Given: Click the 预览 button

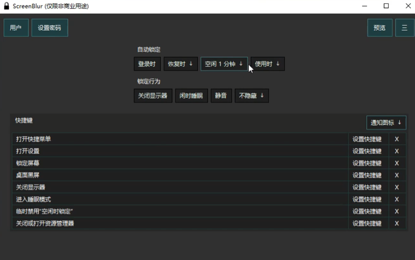Looking at the screenshot, I should (x=380, y=28).
